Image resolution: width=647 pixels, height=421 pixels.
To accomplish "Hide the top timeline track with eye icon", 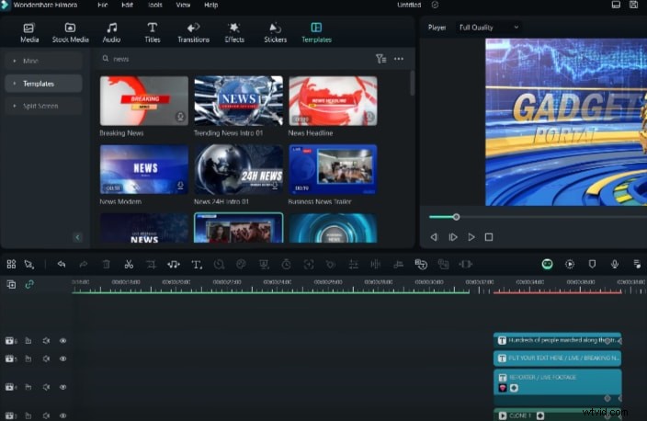I will (63, 341).
